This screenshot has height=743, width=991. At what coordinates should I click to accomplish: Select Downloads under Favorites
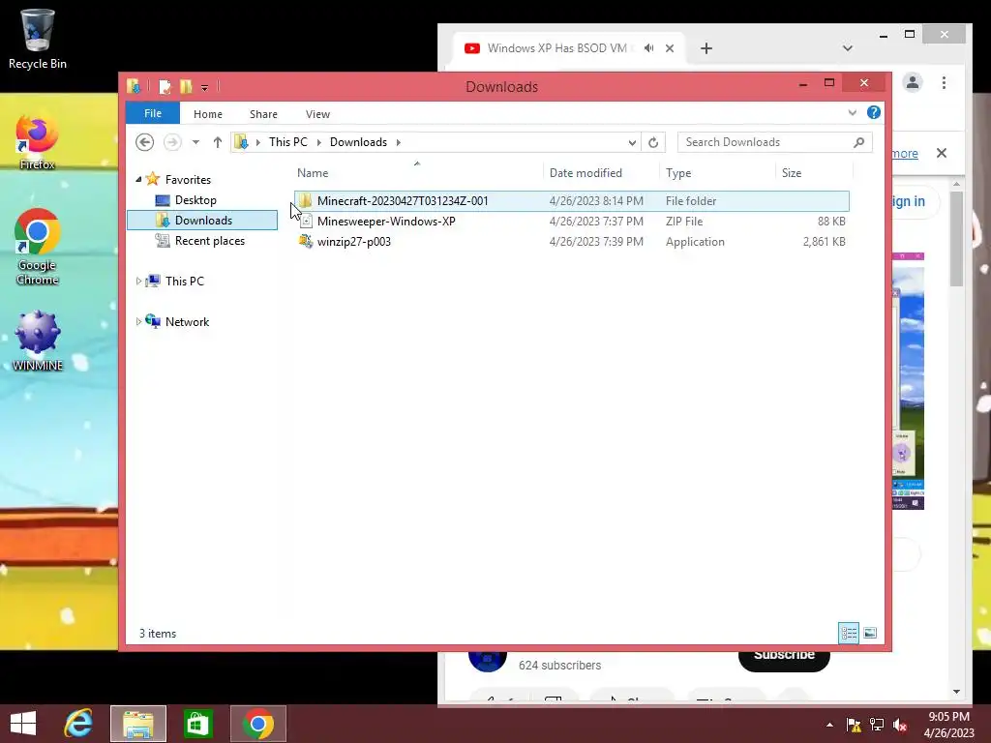coord(202,220)
